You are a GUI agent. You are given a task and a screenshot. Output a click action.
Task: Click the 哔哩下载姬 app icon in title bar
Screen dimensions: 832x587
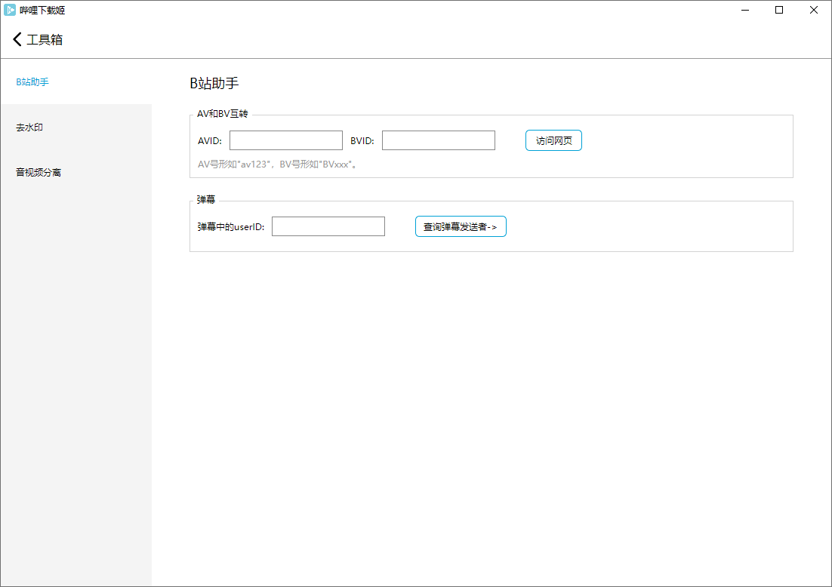pos(10,10)
